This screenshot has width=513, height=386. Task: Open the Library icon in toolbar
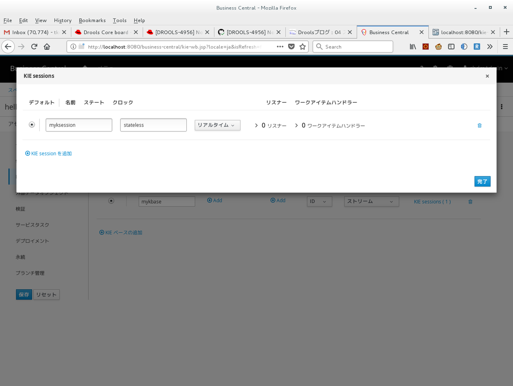pyautogui.click(x=413, y=47)
